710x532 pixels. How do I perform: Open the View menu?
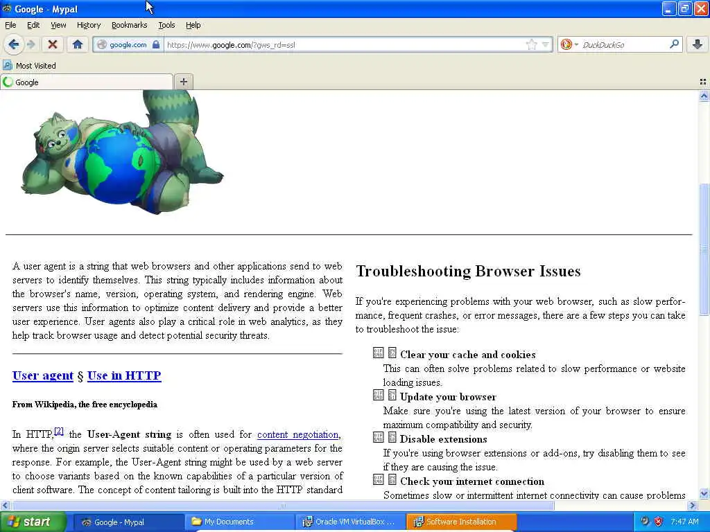[58, 25]
